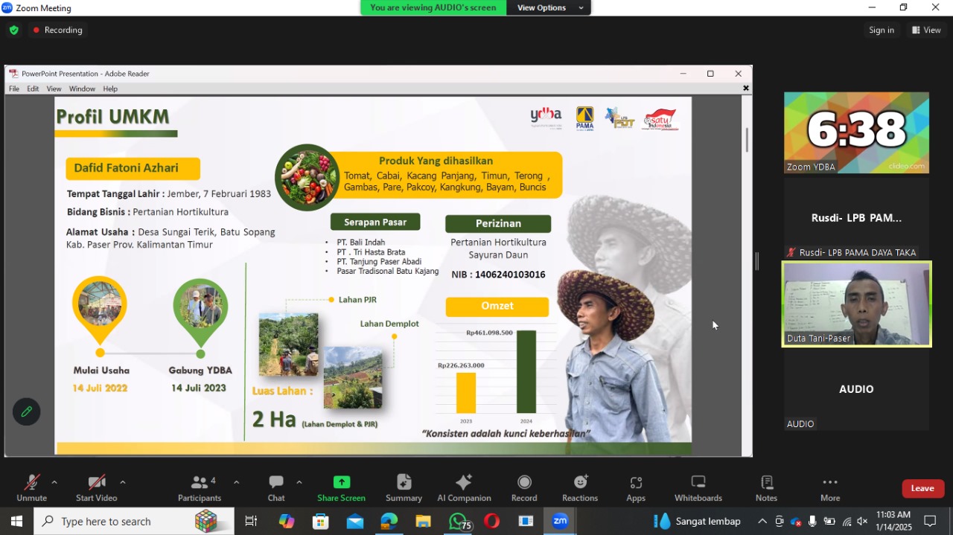
Task: Turn on camera with Start Video
Action: [96, 483]
